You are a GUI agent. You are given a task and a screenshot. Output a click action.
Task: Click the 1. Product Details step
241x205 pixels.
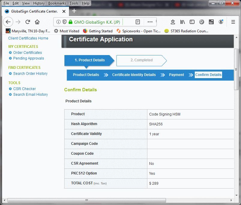90,60
